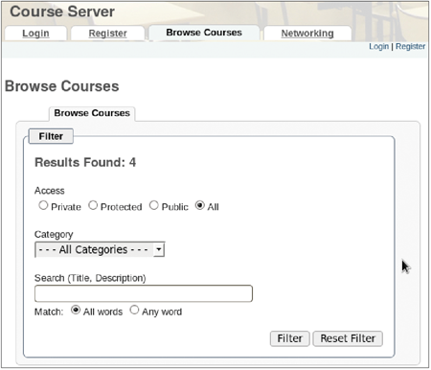Select the All access radio button
The height and width of the screenshot is (370, 431).
point(200,205)
